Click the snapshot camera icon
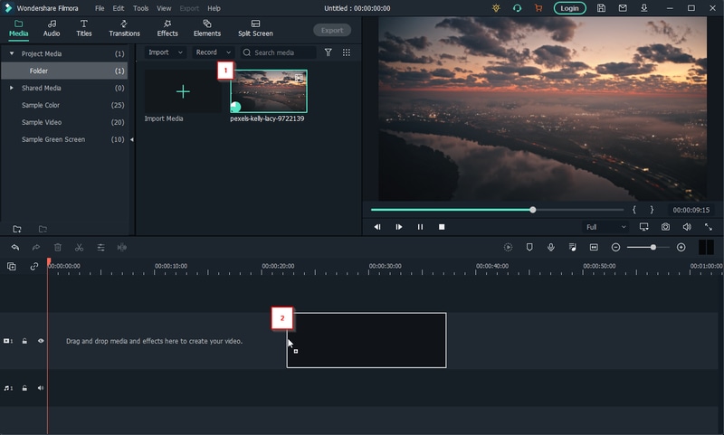The width and height of the screenshot is (724, 435). point(665,227)
